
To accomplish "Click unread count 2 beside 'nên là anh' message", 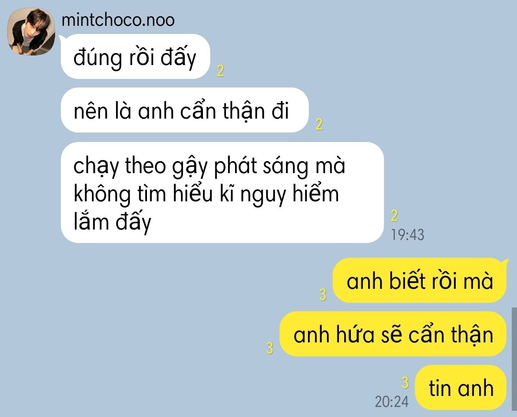I will pyautogui.click(x=319, y=124).
